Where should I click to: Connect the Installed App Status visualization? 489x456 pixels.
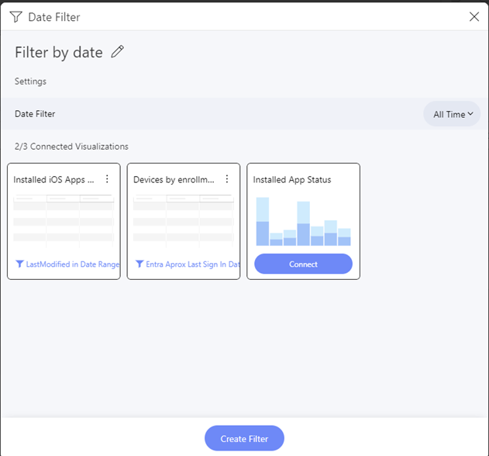(x=303, y=264)
